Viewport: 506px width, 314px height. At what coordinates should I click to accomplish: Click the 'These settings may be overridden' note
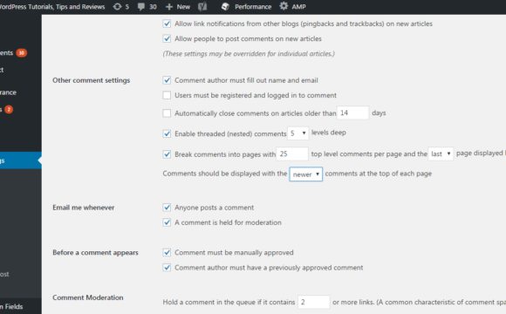(249, 54)
